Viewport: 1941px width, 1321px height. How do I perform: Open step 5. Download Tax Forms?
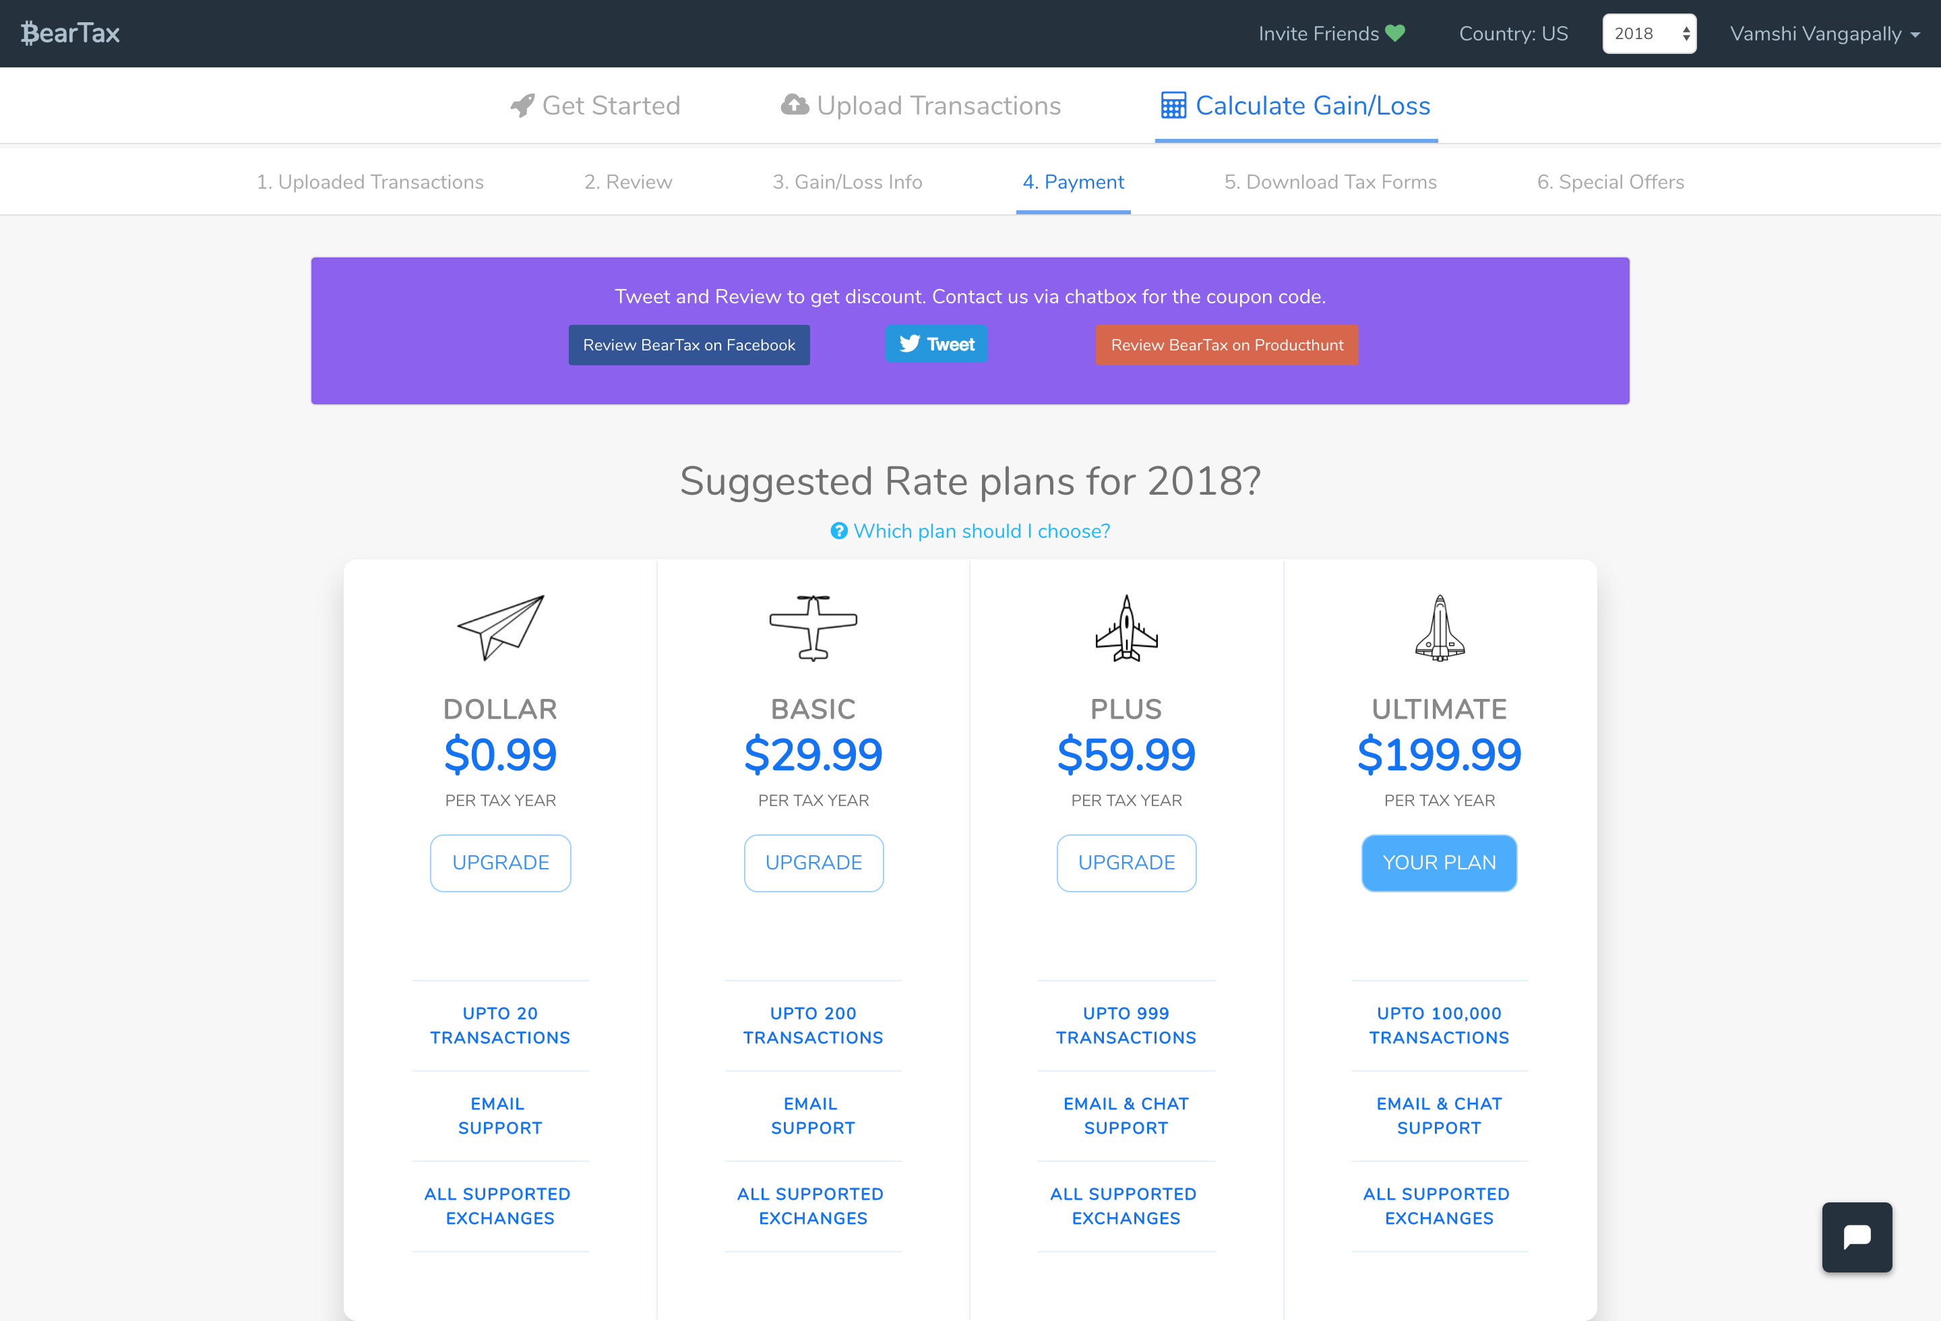tap(1330, 182)
